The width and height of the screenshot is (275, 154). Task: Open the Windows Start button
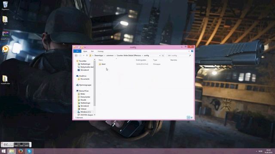(x=3, y=151)
